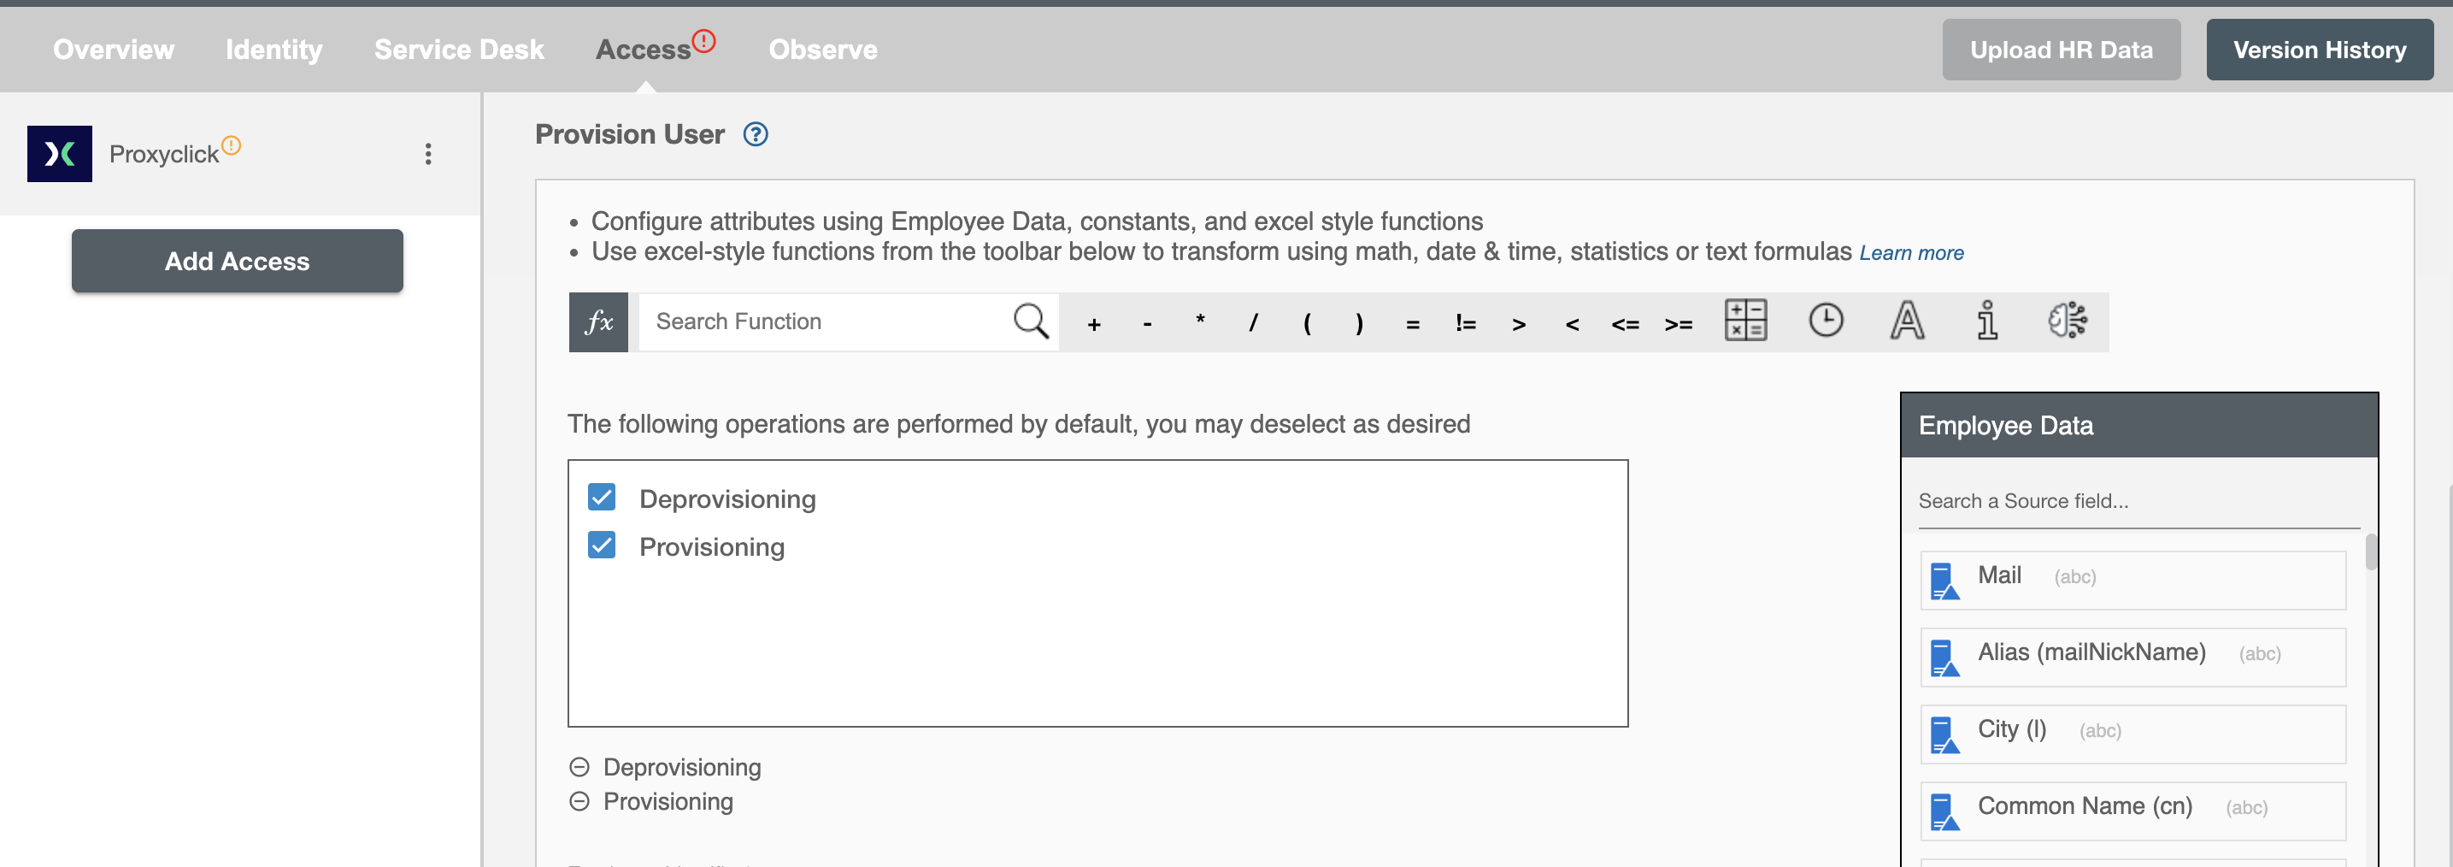Screen dimensions: 2453x867
Task: Open information functions icon
Action: click(x=1987, y=320)
